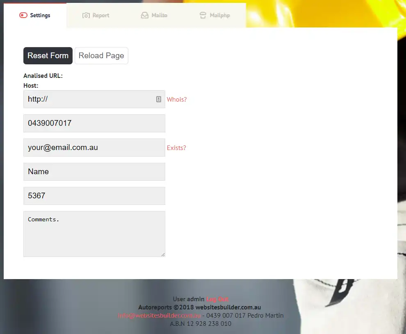Click the Settings tab toggle icon
This screenshot has height=334, width=406.
point(23,15)
